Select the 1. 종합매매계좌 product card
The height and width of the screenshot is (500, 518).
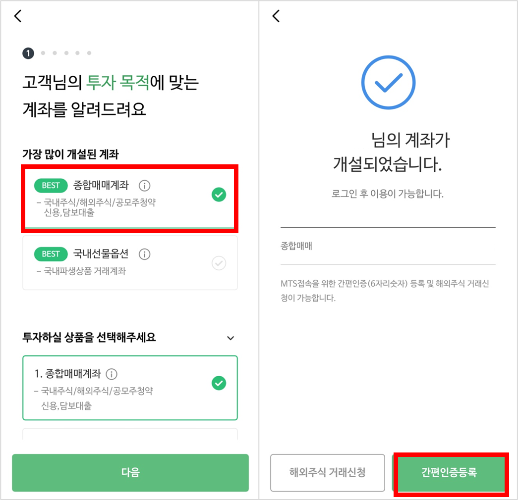130,388
